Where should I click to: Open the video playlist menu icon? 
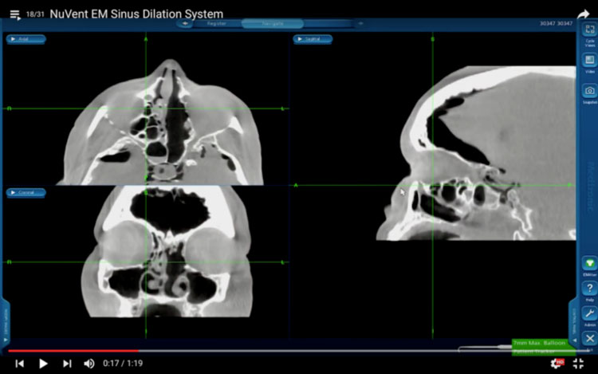[15, 15]
